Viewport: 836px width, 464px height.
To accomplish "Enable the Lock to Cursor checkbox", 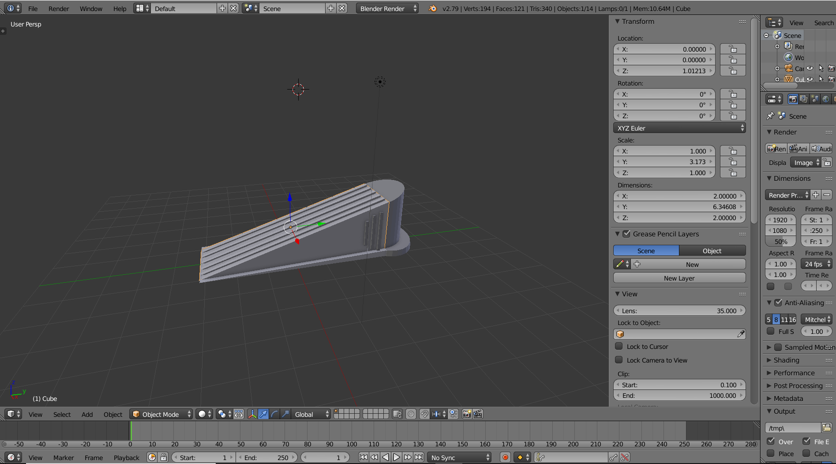I will point(619,346).
